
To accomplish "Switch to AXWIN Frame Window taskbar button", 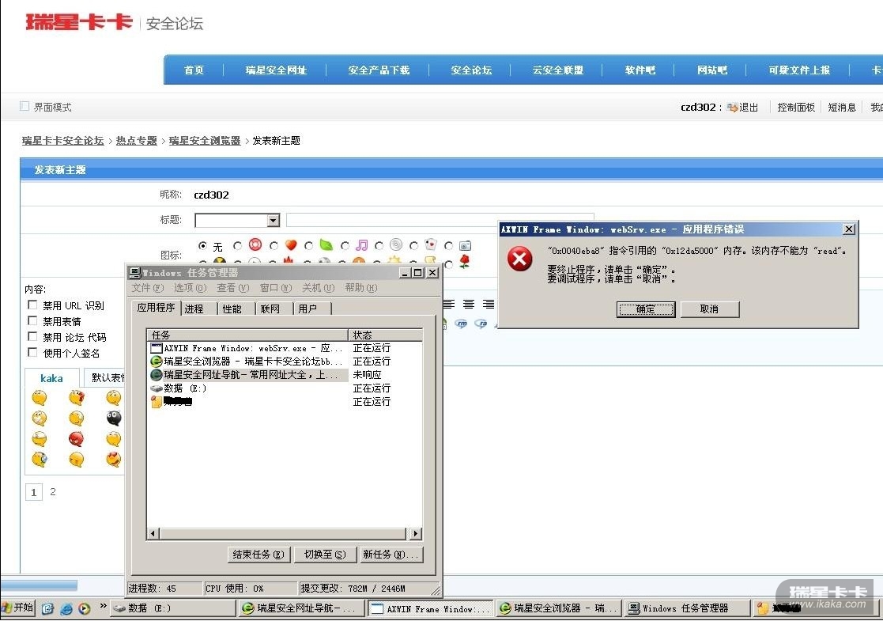I will tap(431, 608).
